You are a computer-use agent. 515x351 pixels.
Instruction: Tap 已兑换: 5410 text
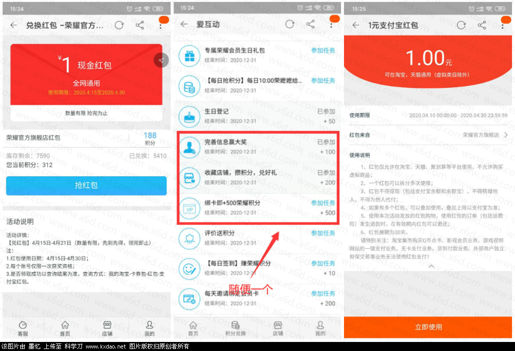[x=148, y=156]
